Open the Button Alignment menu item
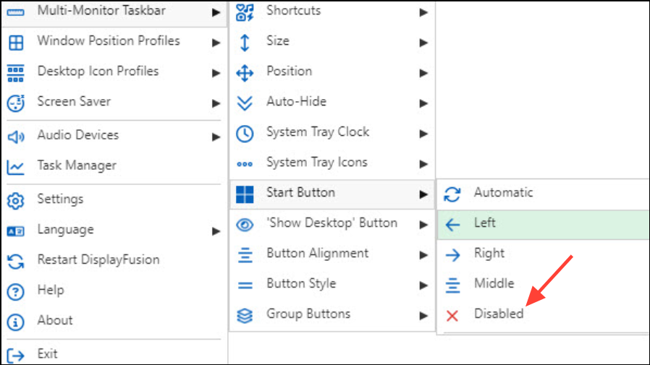 tap(317, 254)
